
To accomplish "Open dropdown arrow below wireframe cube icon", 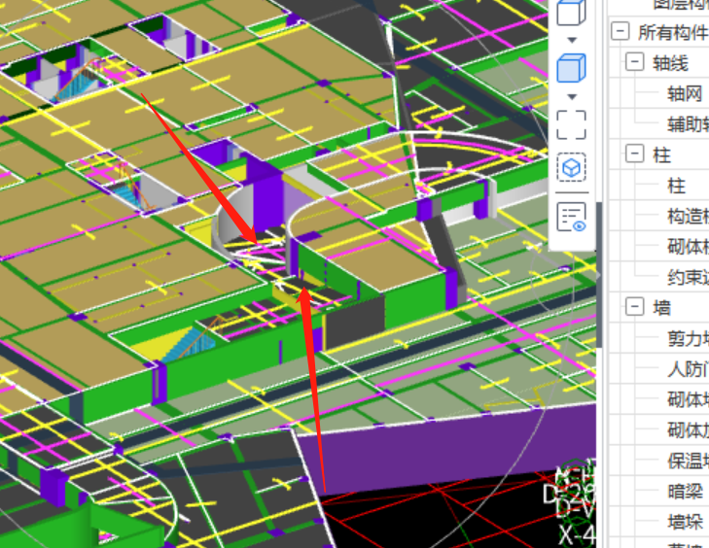I will (x=572, y=40).
